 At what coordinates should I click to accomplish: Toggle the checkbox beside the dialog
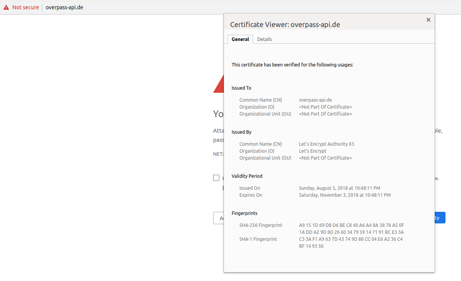[x=216, y=178]
